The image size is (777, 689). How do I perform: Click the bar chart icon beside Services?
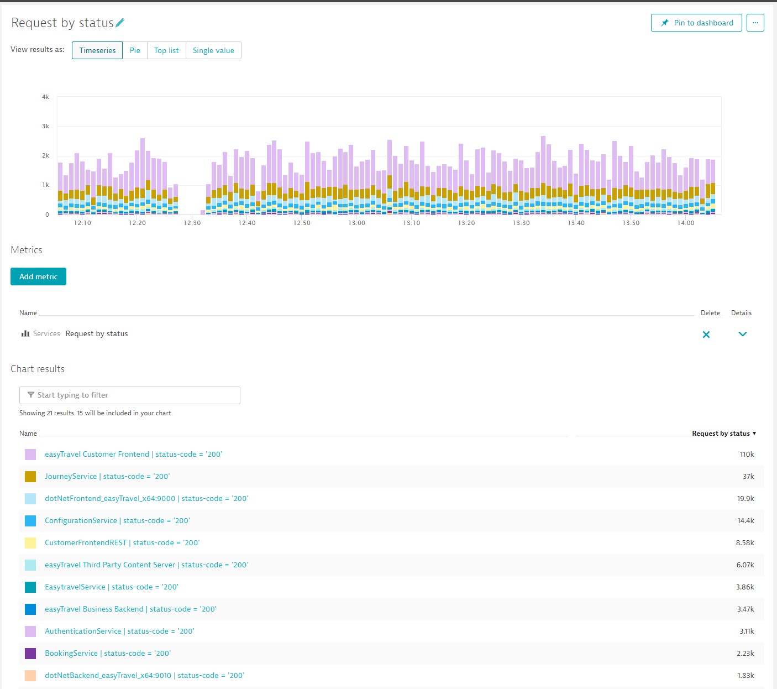[25, 333]
